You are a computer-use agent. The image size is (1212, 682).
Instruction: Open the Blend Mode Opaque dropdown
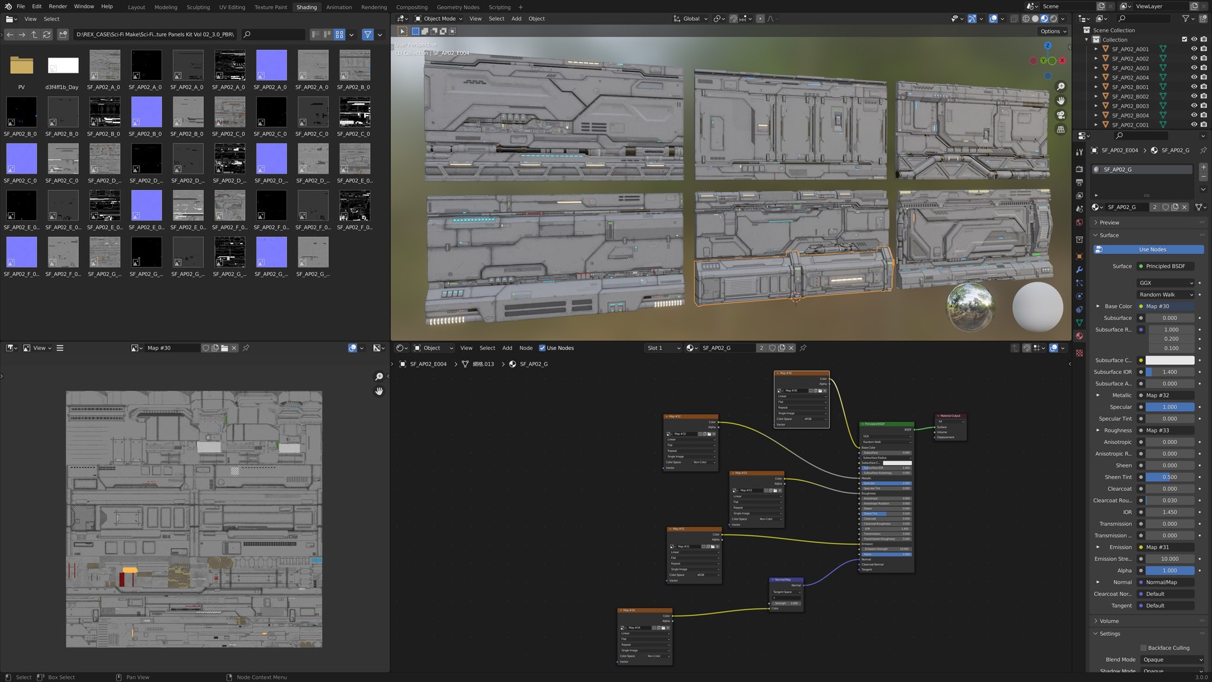point(1172,659)
